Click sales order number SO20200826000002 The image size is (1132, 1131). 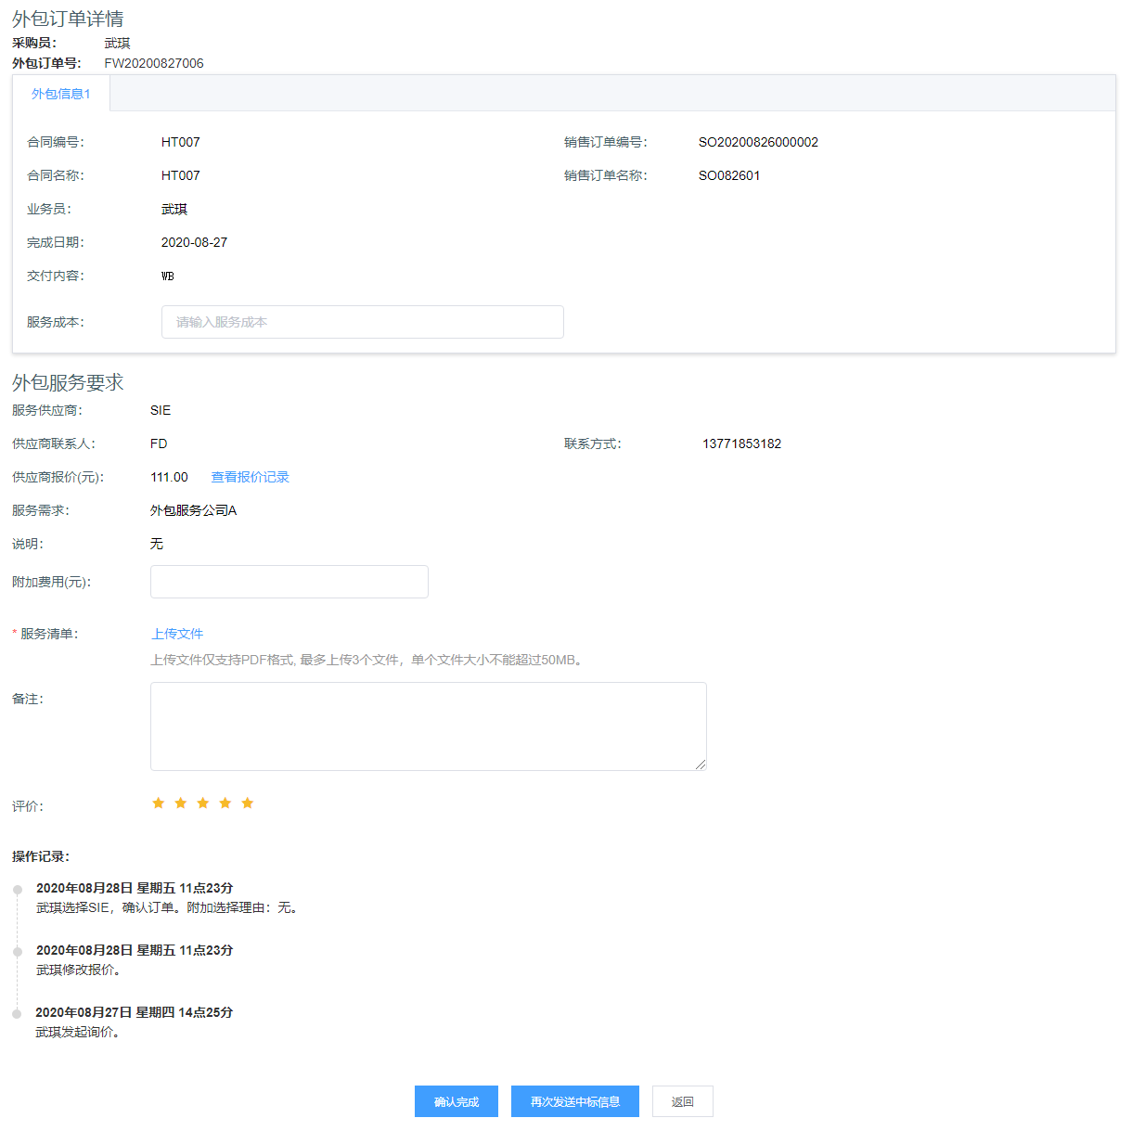[x=758, y=142]
